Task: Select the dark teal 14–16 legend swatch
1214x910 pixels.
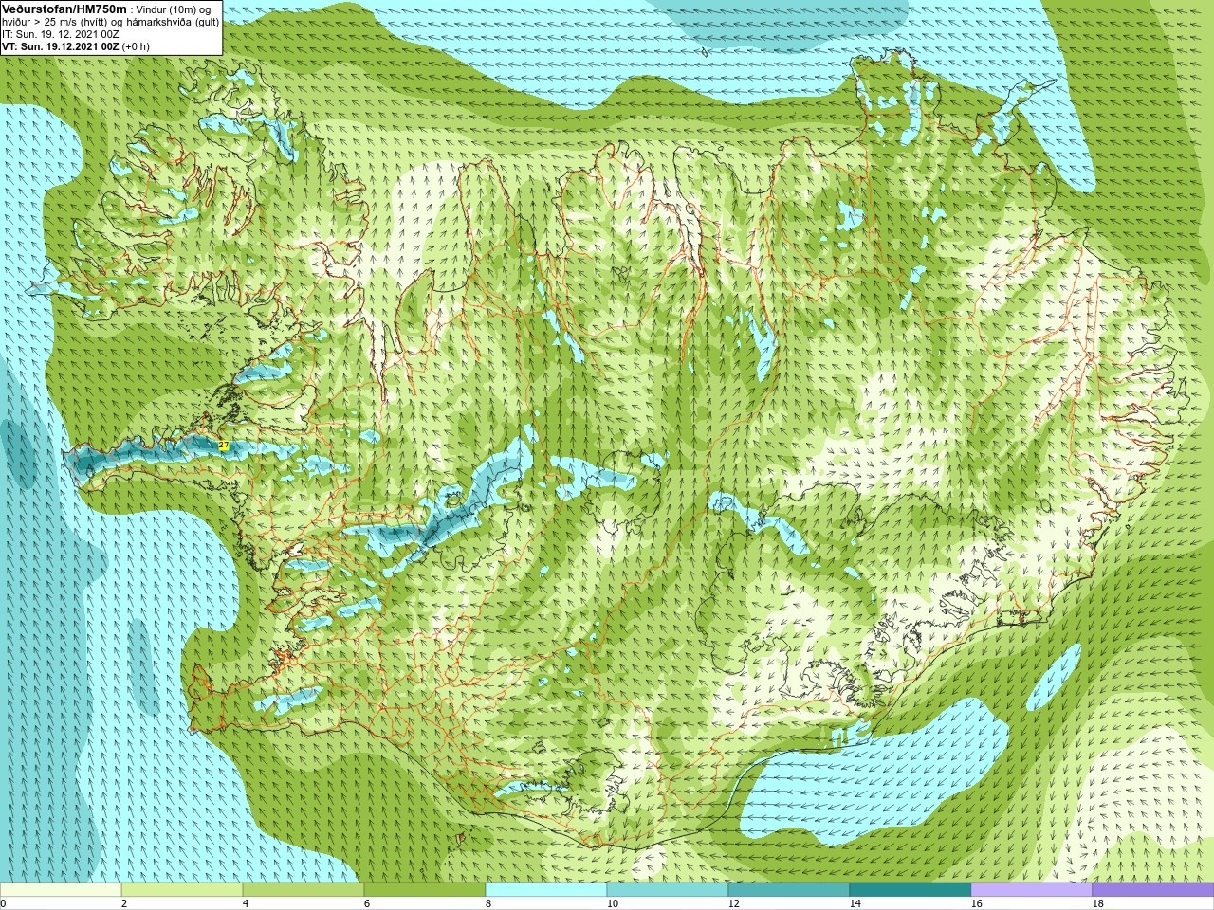Action: 910,890
